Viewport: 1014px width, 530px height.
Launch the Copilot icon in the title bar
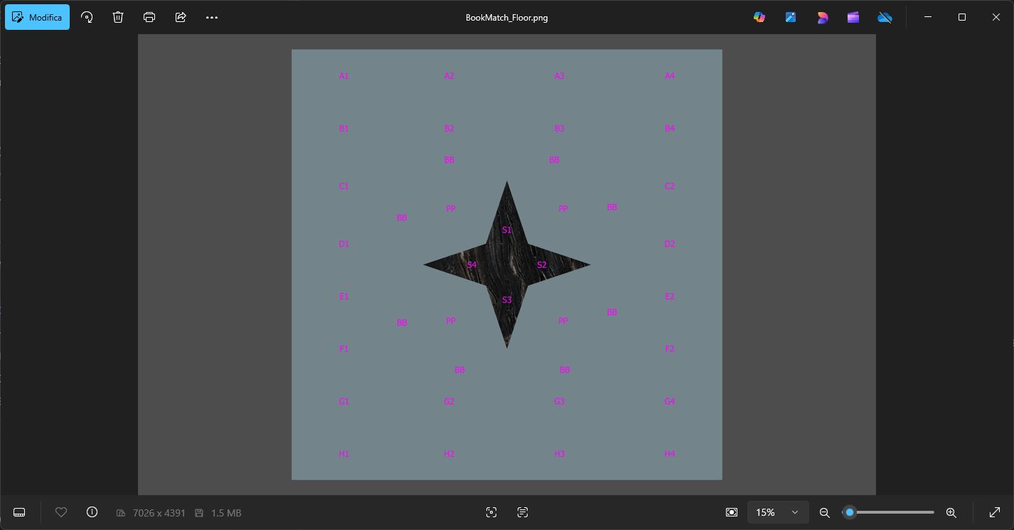[759, 17]
